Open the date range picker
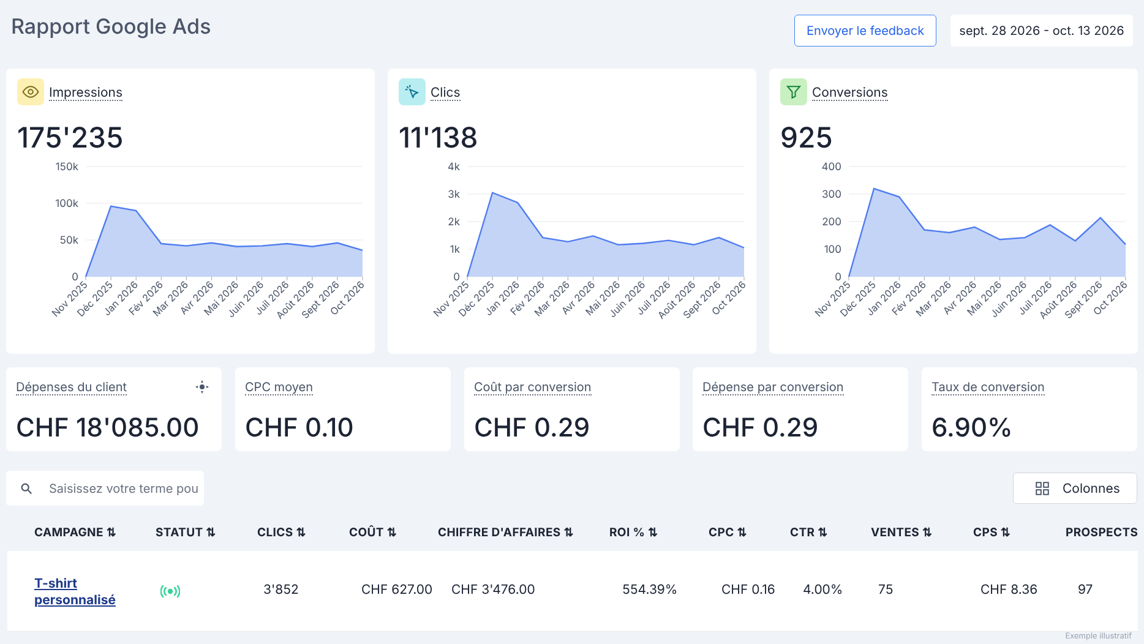This screenshot has height=644, width=1144. coord(1042,31)
